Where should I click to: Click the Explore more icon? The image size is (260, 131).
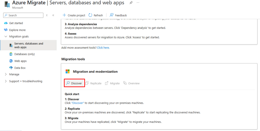point(6,30)
